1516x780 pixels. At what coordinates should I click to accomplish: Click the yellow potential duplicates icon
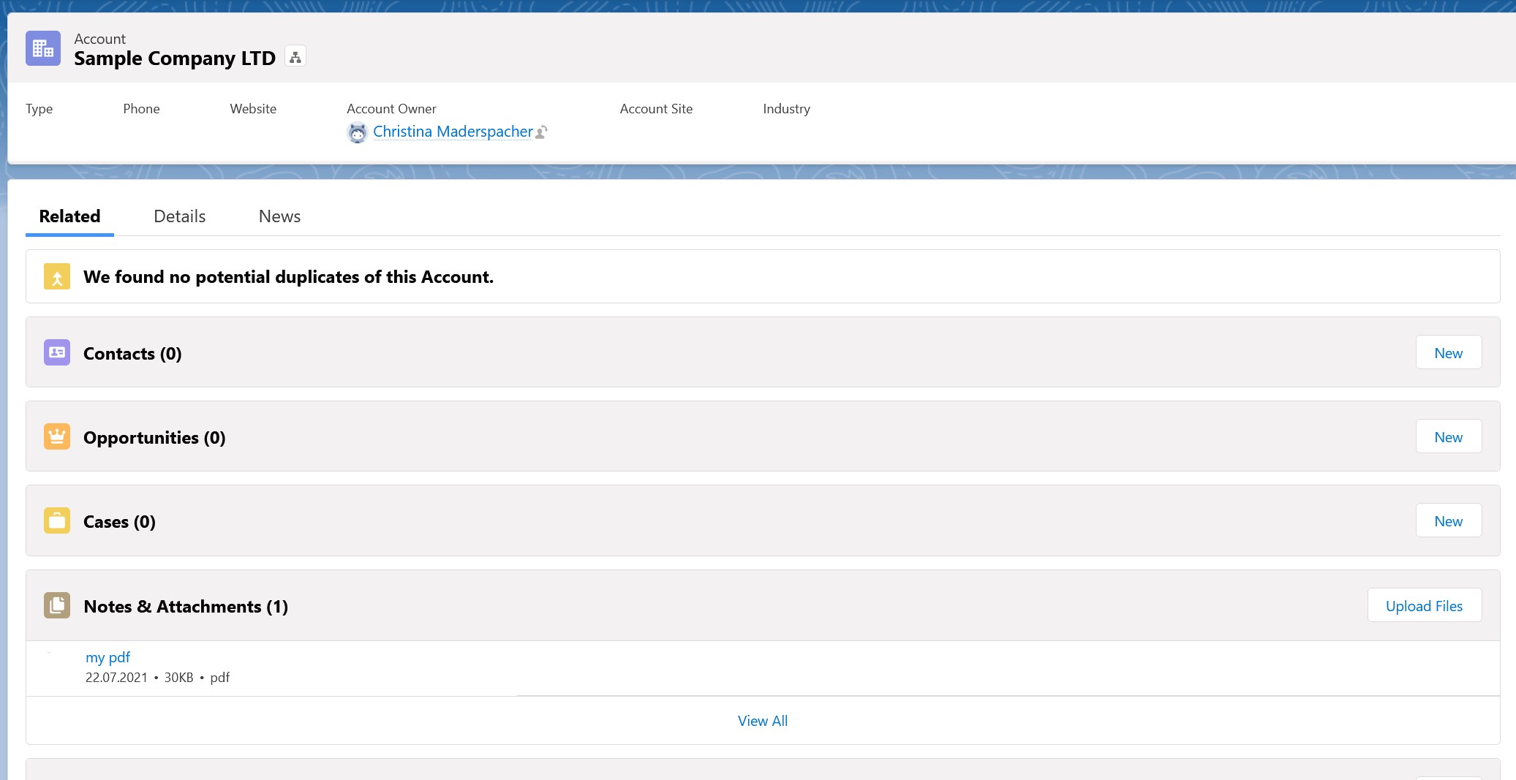coord(57,277)
